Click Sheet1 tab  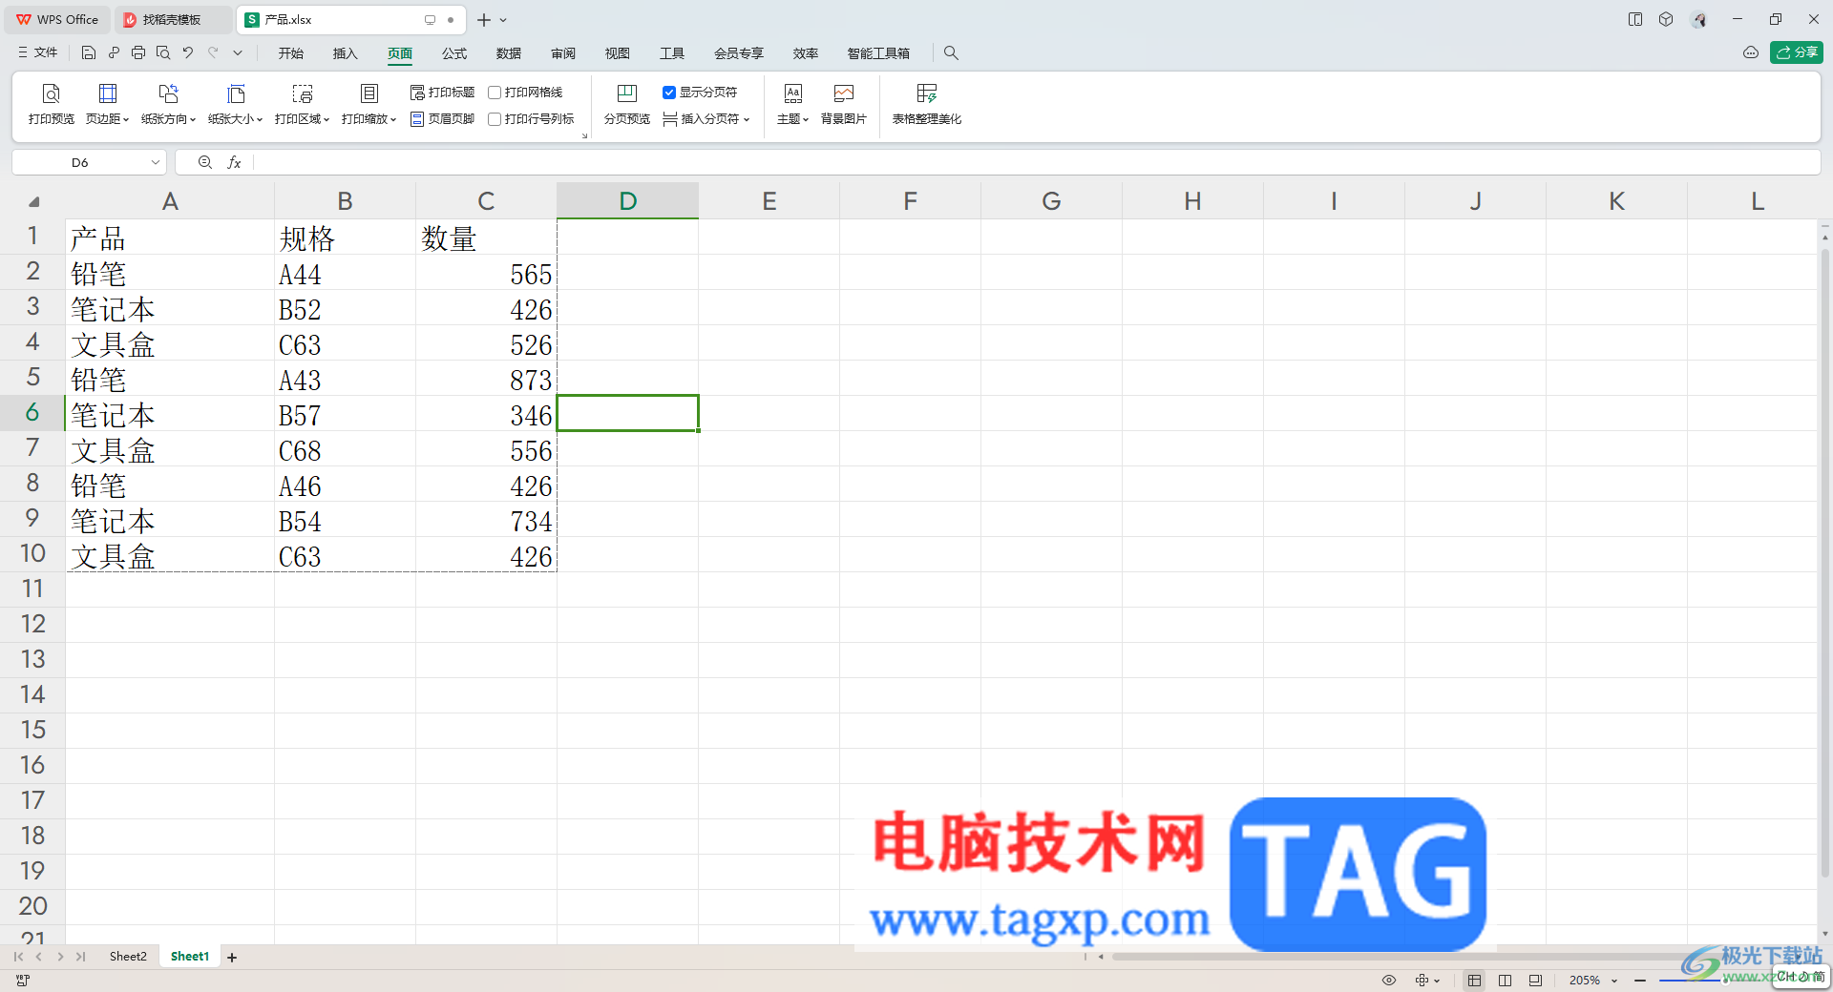(x=190, y=957)
